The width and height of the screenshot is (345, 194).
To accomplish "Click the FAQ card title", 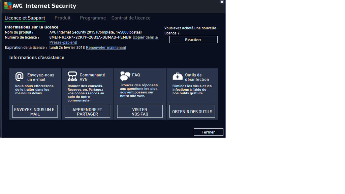I will click(x=136, y=75).
